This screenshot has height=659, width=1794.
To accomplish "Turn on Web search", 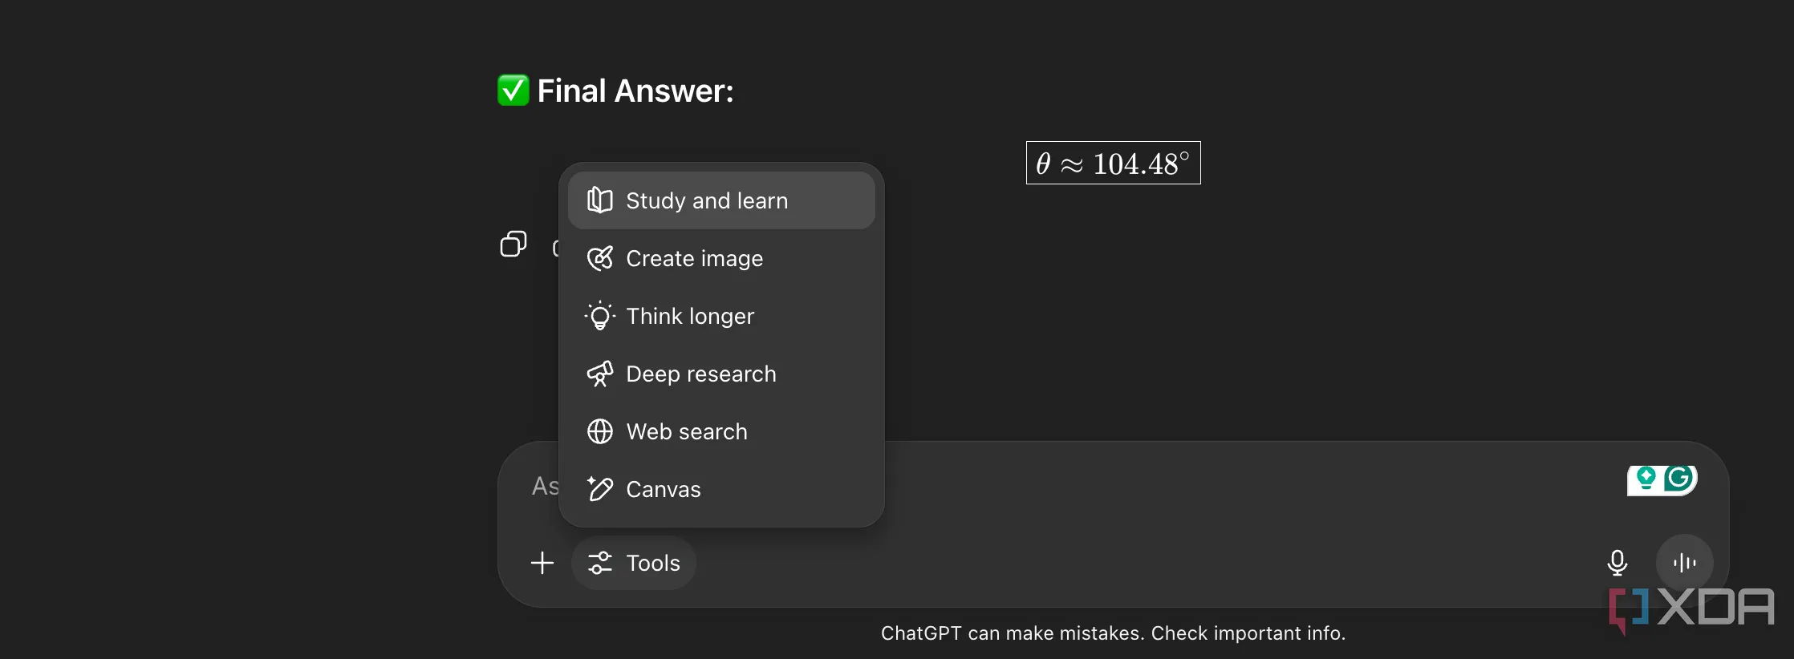I will point(721,431).
